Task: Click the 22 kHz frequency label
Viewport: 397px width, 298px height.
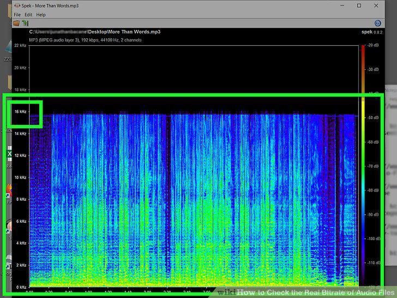Action: pos(20,45)
